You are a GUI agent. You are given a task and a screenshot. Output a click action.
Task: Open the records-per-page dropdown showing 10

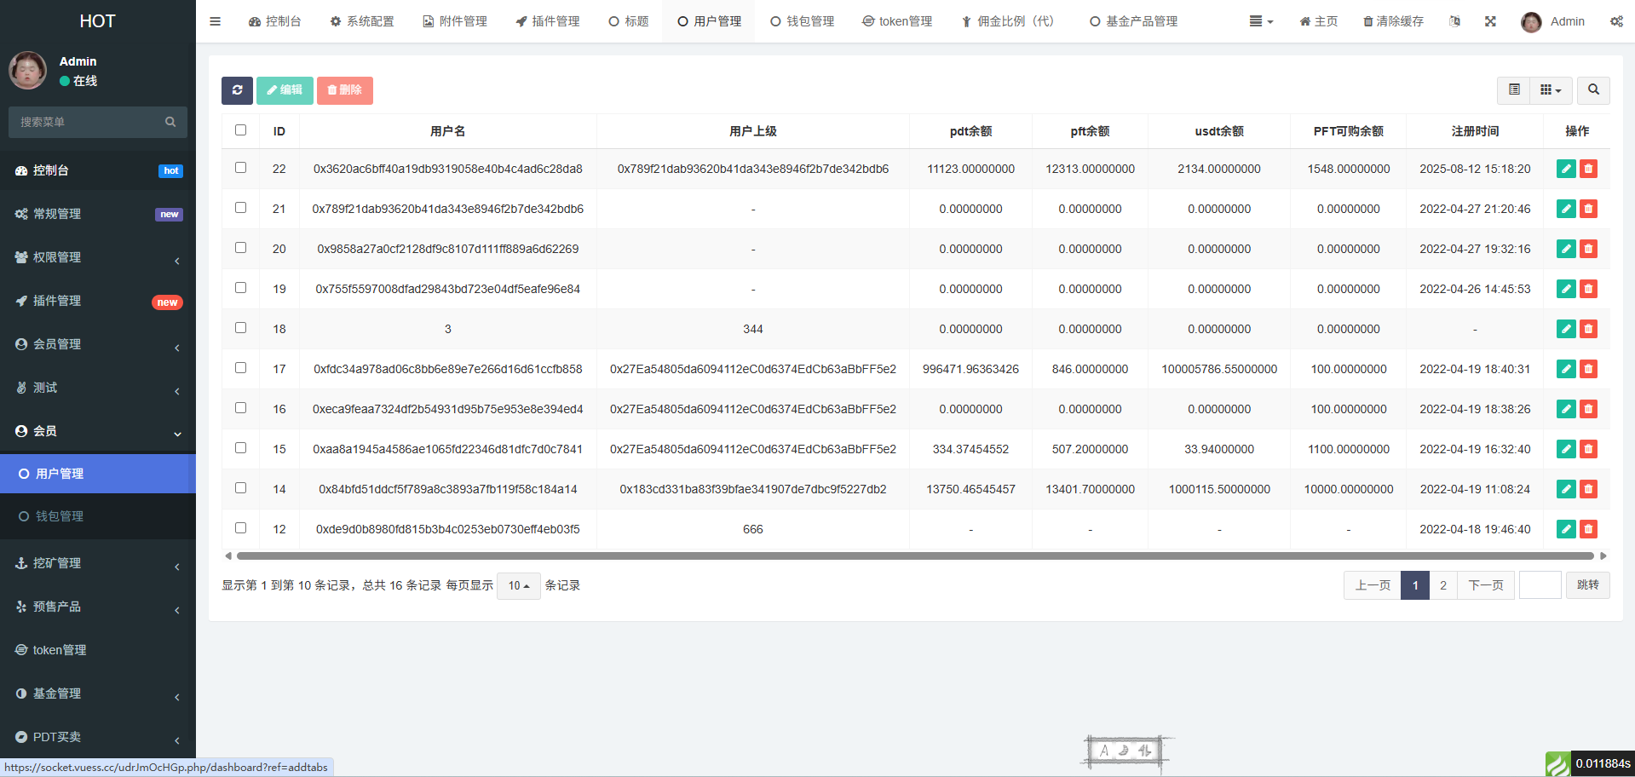(518, 586)
